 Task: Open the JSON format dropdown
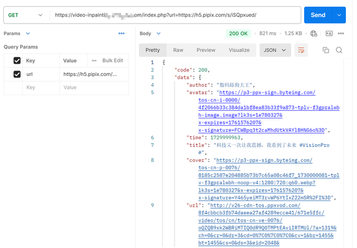[x=275, y=50]
